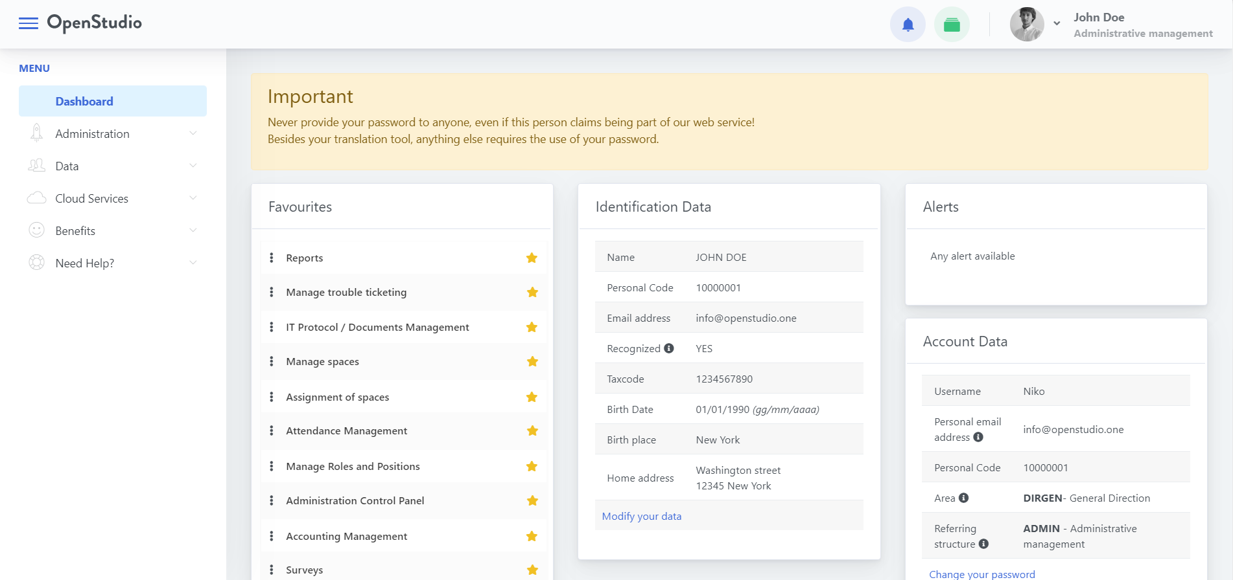Click the Modify your data link

pos(641,516)
